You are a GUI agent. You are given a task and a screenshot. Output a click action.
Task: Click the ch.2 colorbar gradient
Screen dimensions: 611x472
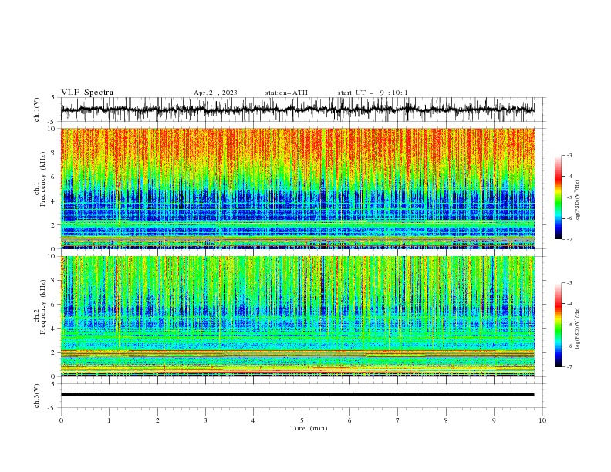[558, 325]
